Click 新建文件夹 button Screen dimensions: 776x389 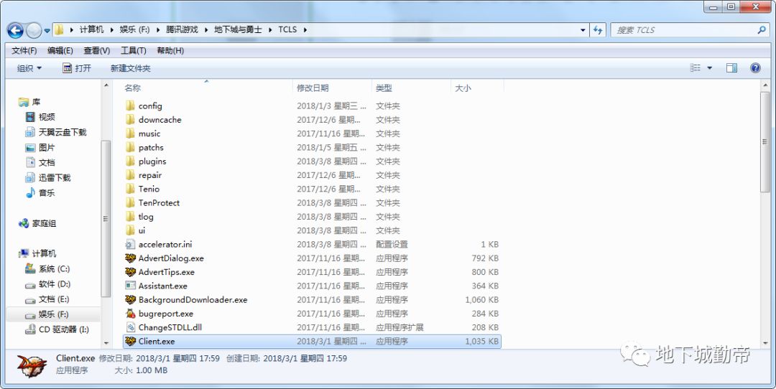131,68
